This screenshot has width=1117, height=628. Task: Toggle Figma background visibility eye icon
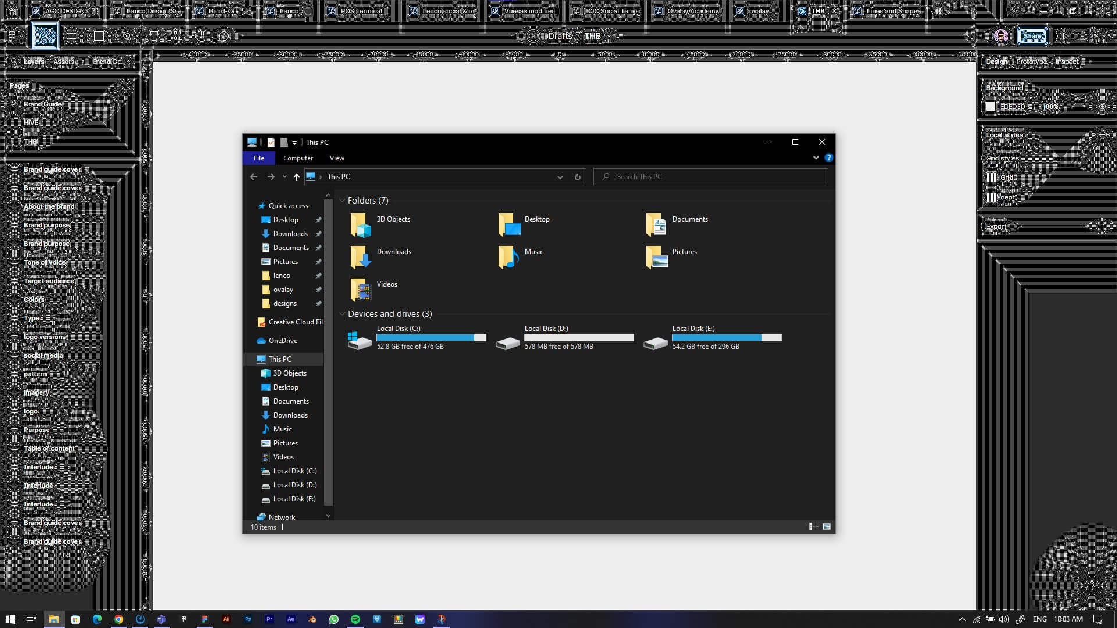pyautogui.click(x=1102, y=107)
